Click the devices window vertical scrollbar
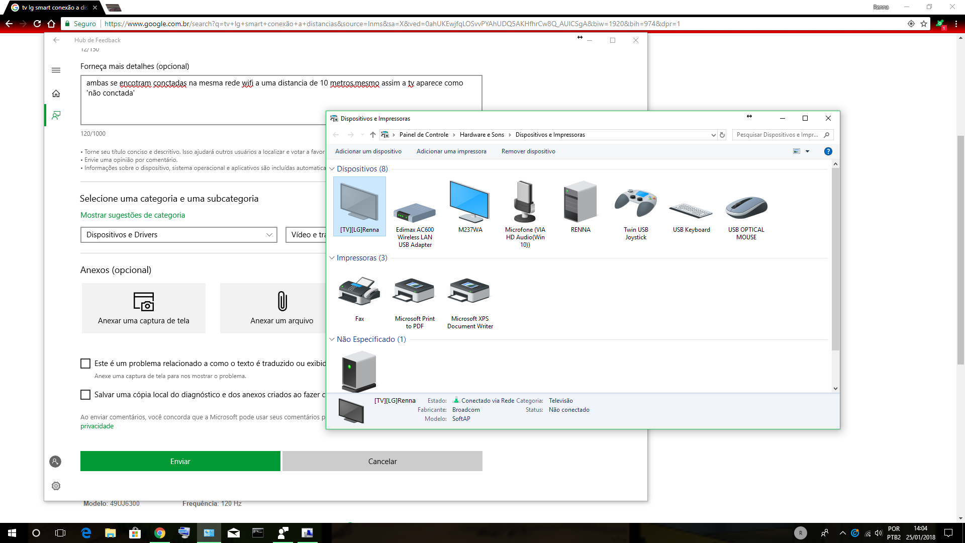The image size is (965, 543). coord(835,259)
